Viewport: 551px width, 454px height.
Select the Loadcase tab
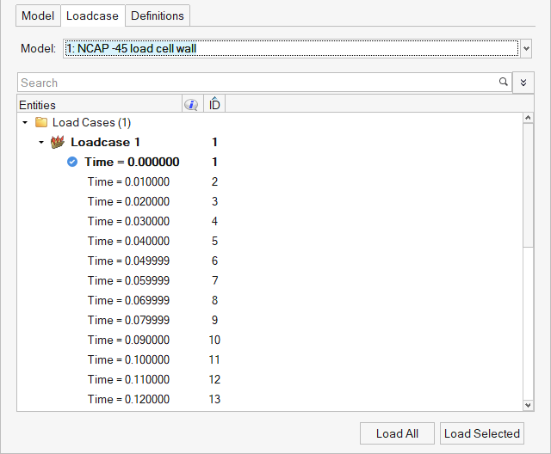pos(93,15)
